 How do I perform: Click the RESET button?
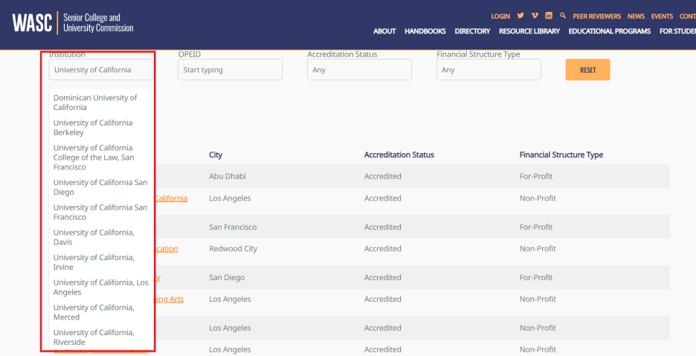587,70
